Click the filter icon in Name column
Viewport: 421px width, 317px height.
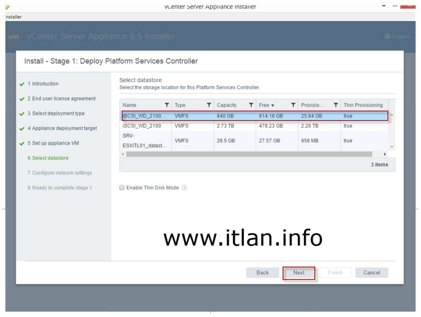(167, 105)
